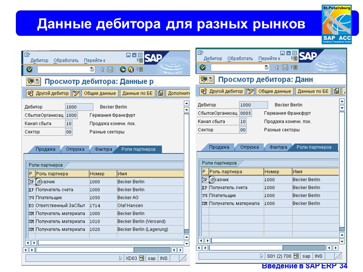
Task: Click the Канал сбыта field in left window
Action: (69, 123)
